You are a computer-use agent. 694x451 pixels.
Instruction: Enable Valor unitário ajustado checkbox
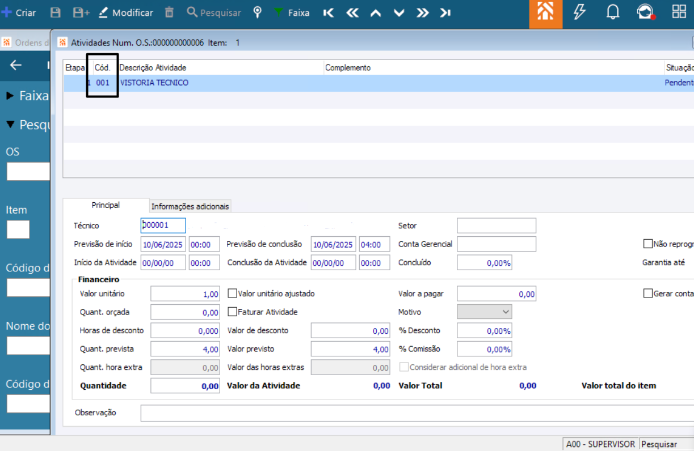232,293
